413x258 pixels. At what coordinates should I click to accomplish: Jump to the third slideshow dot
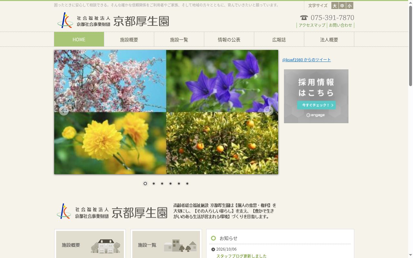tap(162, 184)
